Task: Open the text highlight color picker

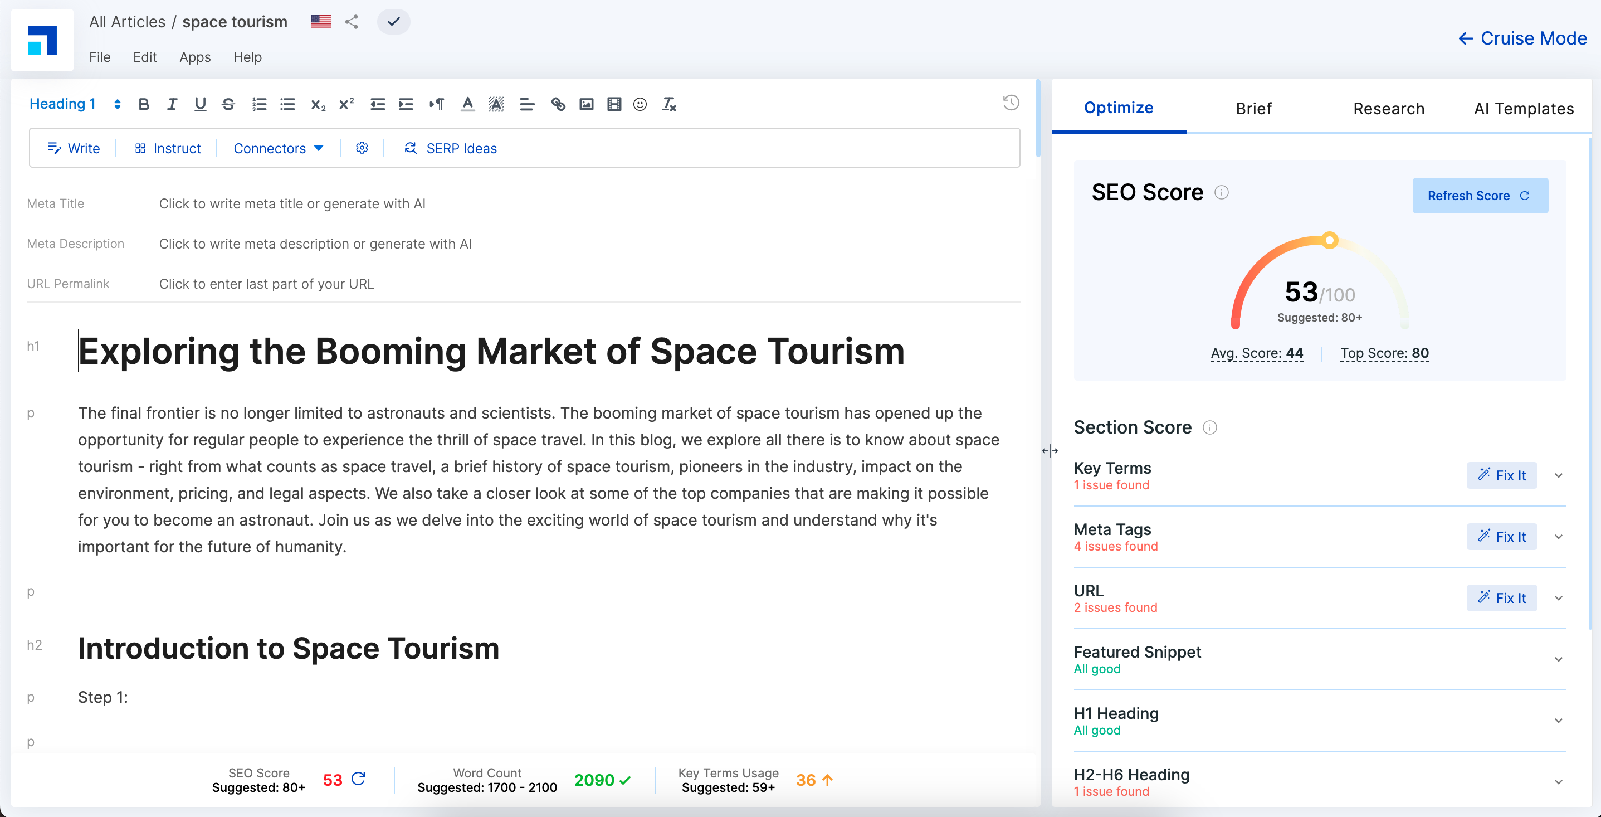Action: tap(496, 104)
